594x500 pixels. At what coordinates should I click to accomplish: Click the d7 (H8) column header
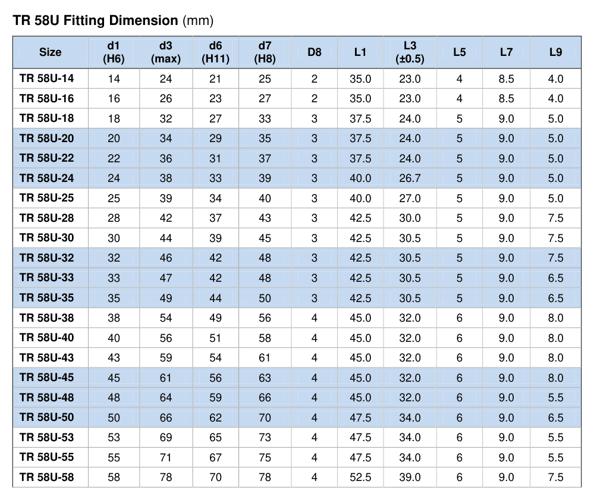tap(265, 52)
